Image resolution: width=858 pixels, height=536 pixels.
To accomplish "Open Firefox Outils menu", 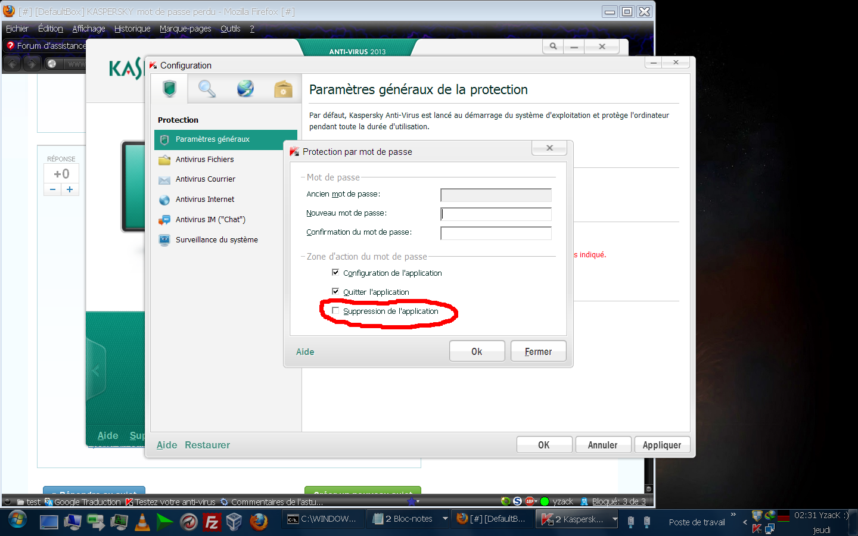I will tap(231, 29).
